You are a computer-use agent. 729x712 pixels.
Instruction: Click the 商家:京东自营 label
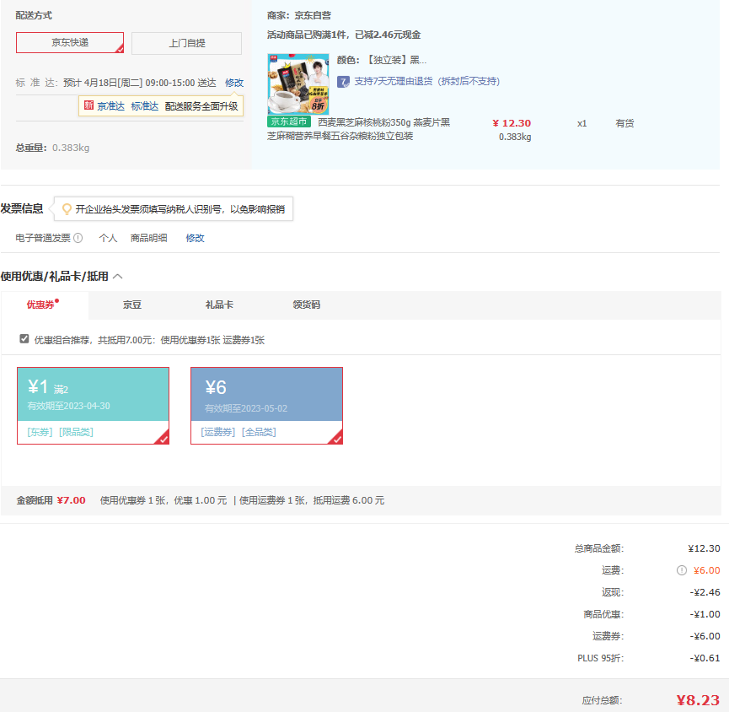(299, 15)
